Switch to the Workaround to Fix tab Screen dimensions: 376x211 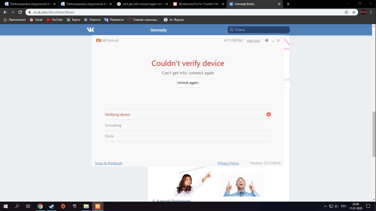pos(199,4)
